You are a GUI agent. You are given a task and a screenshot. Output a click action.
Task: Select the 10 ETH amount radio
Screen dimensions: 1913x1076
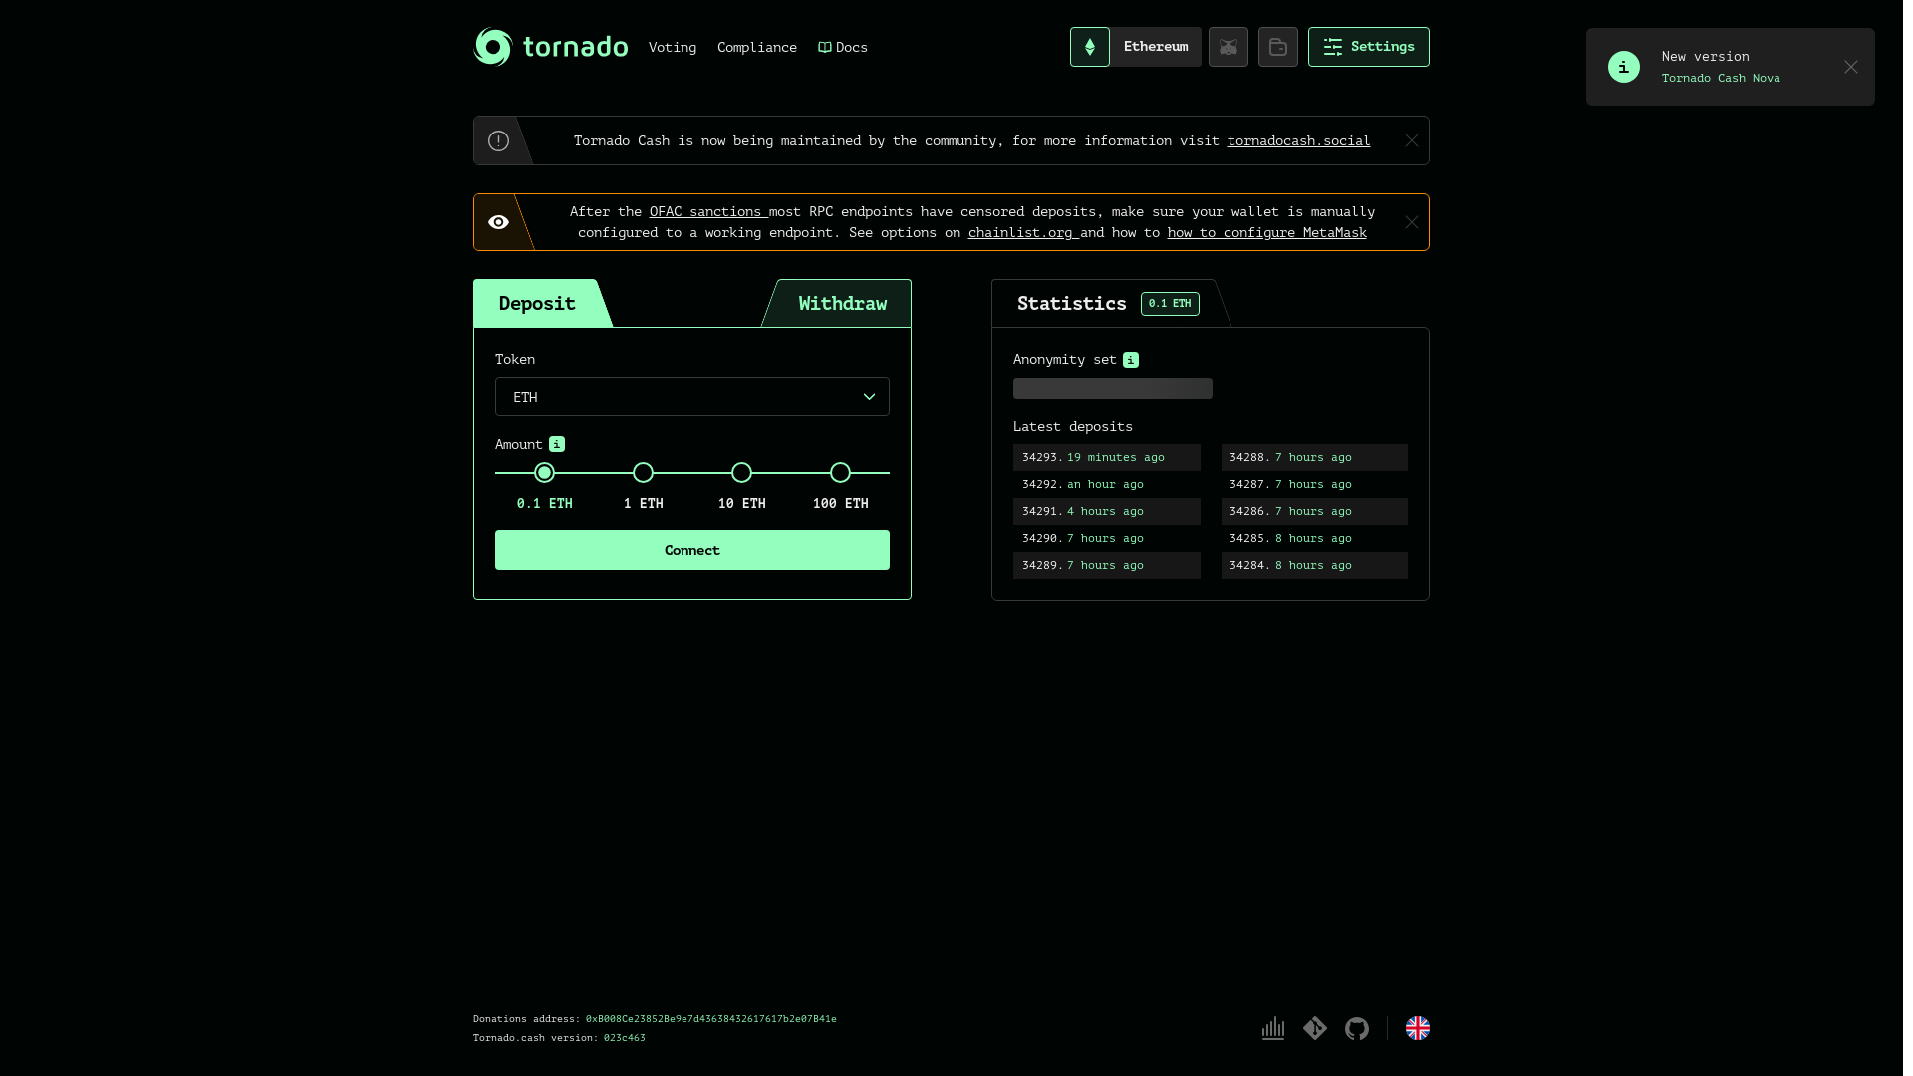[741, 472]
